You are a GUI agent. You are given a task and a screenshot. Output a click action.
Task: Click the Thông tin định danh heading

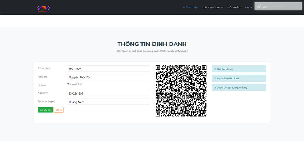pyautogui.click(x=152, y=44)
